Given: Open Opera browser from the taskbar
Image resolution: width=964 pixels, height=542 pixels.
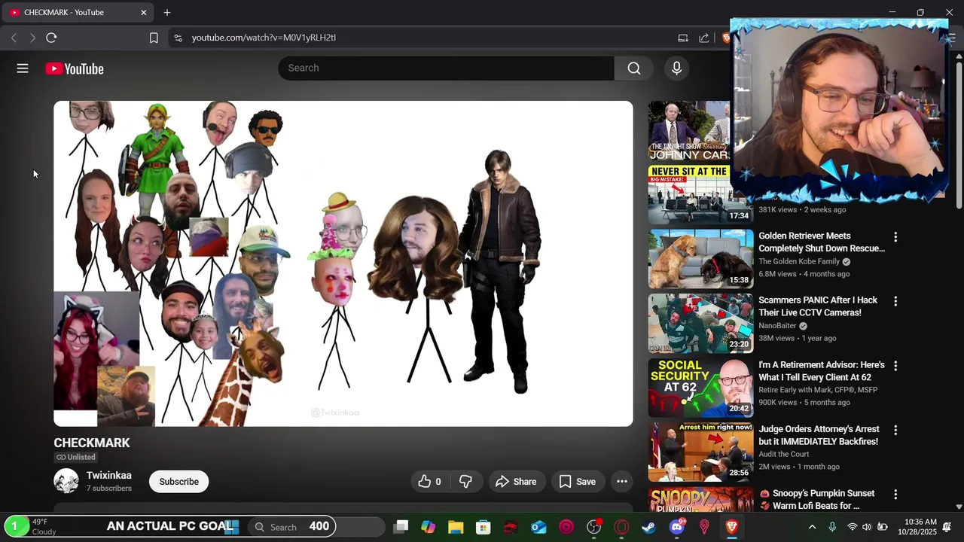Looking at the screenshot, I should pyautogui.click(x=621, y=527).
